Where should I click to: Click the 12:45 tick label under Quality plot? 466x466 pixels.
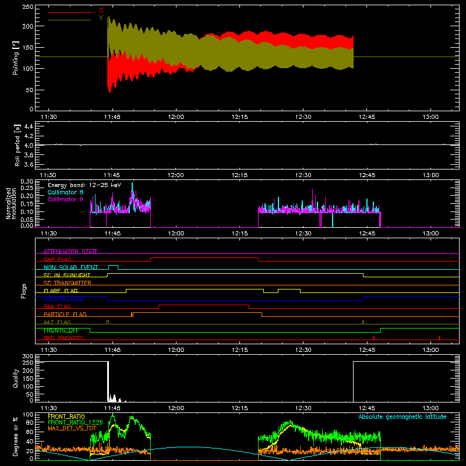coord(367,408)
